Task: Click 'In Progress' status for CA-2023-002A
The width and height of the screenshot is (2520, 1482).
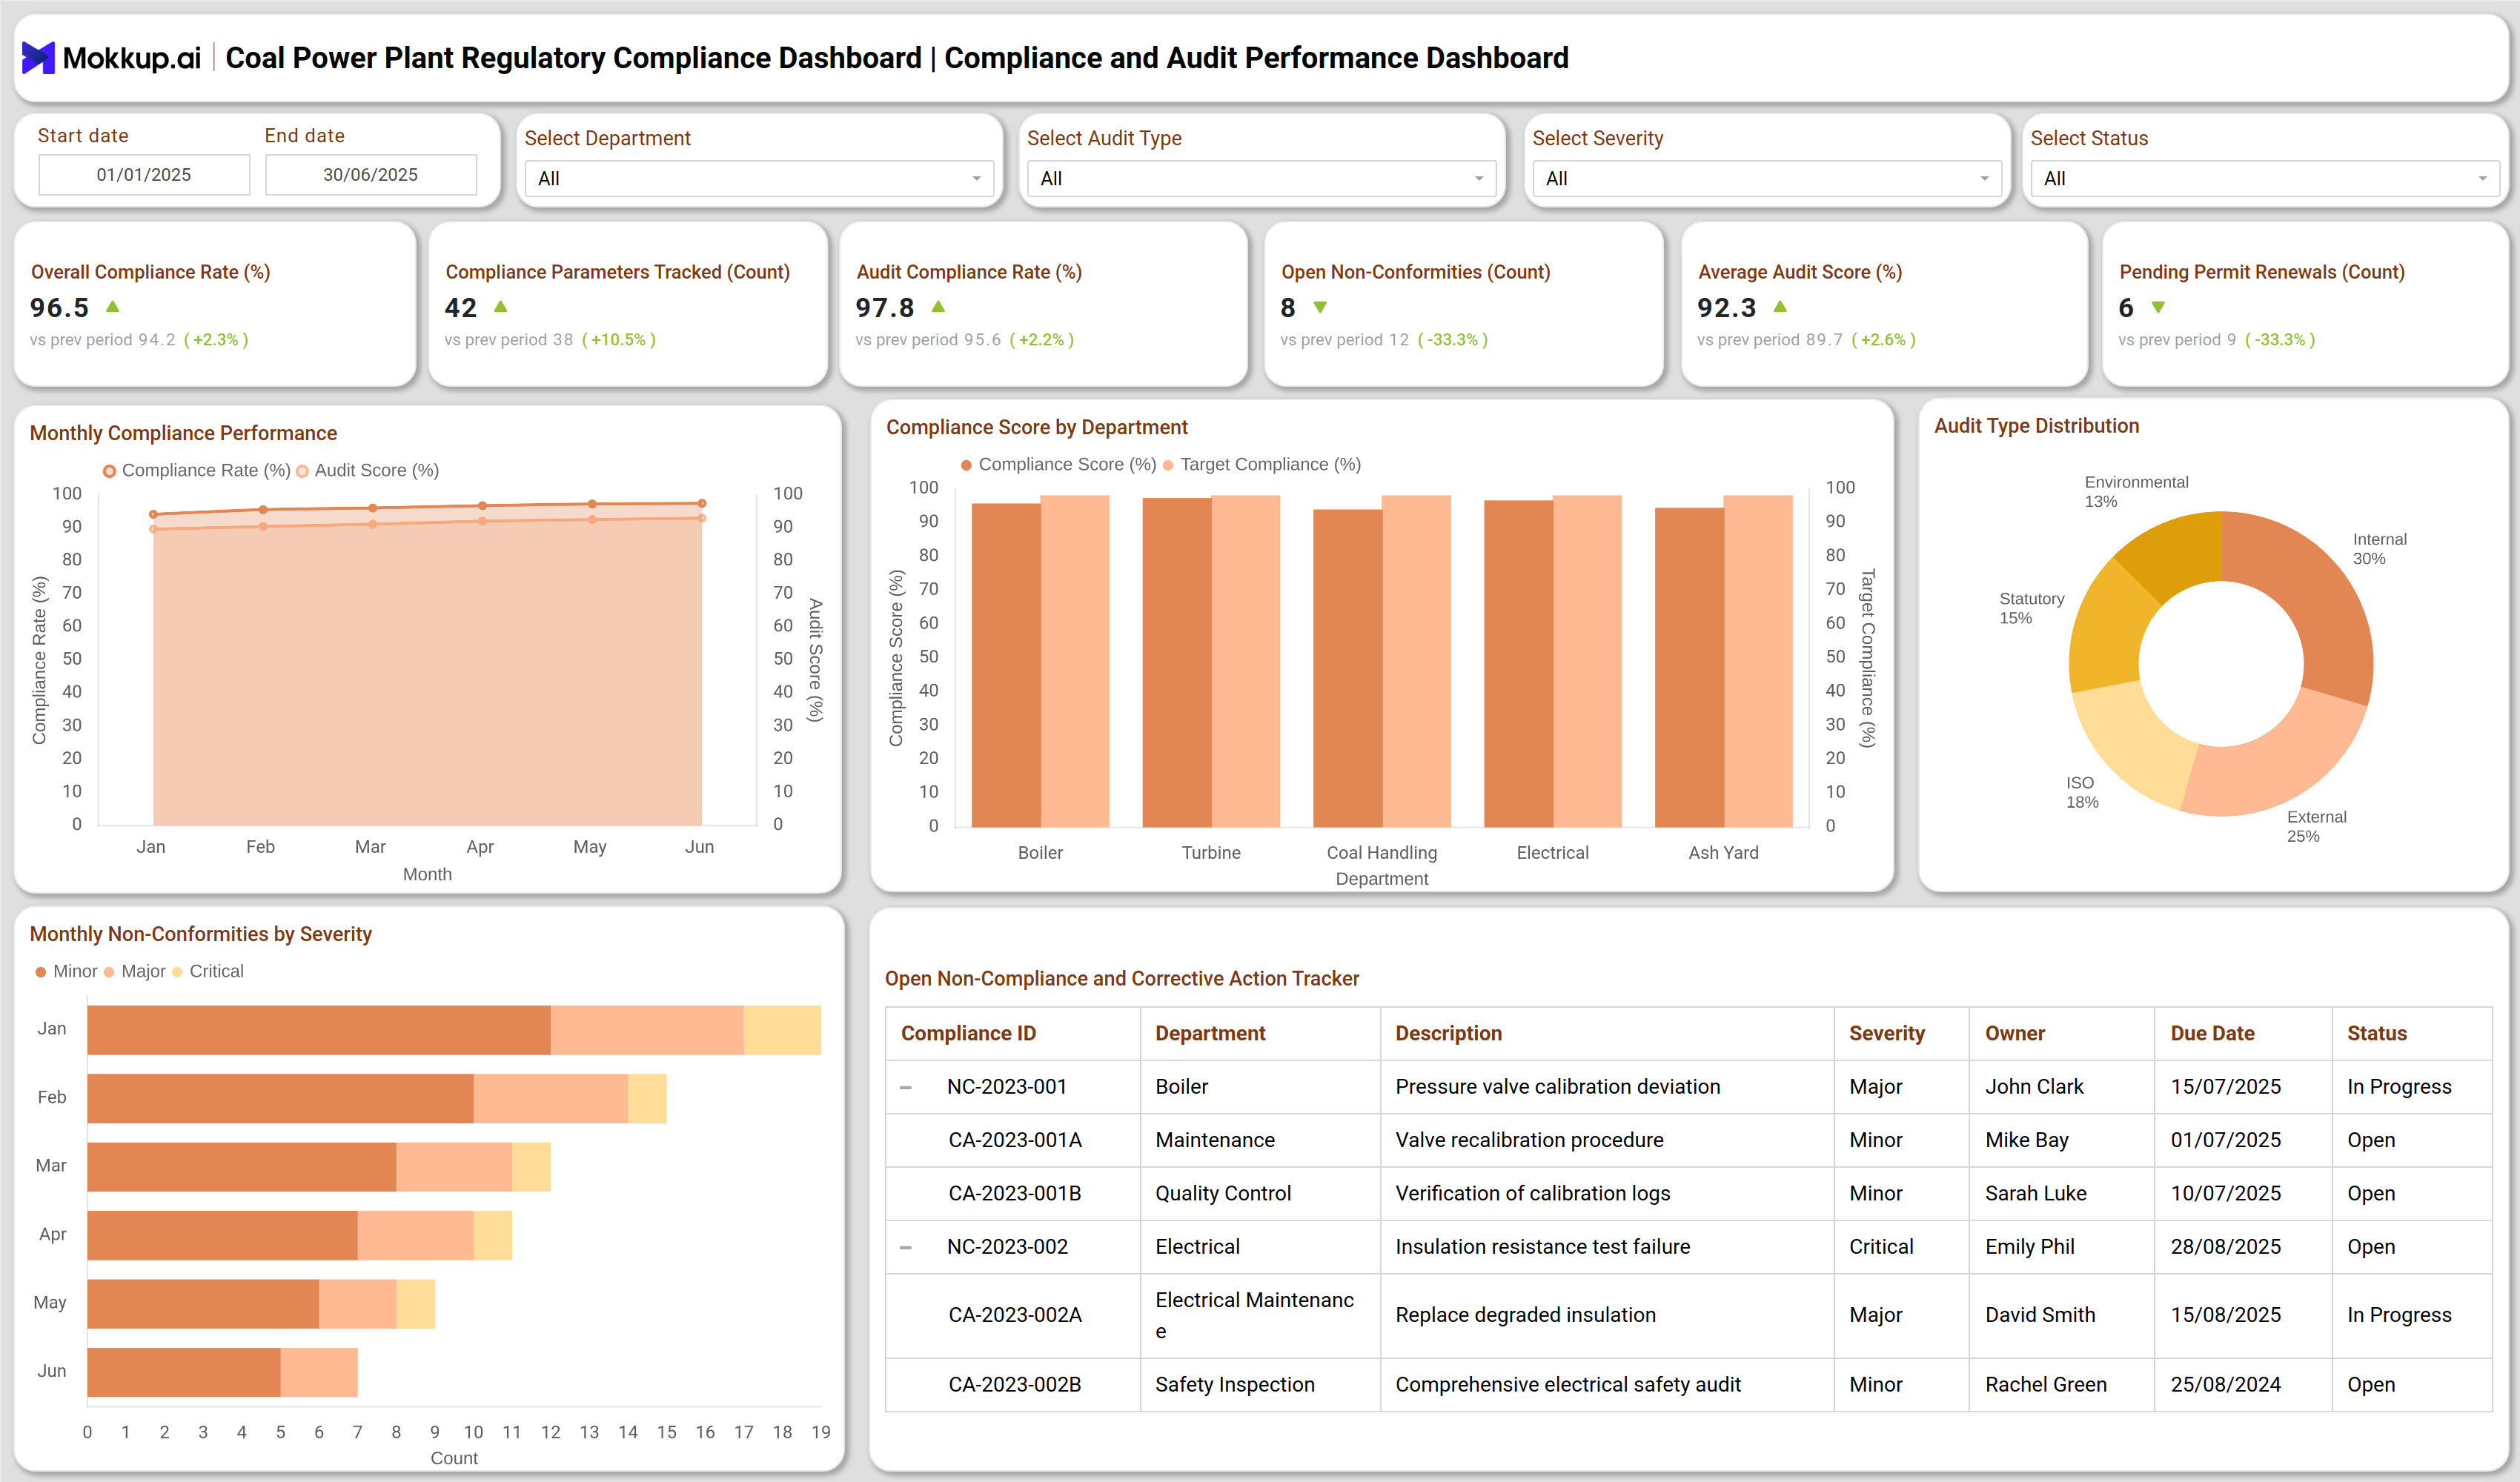Action: point(2399,1315)
